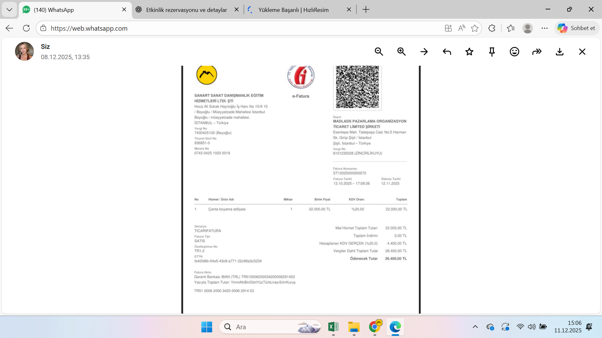The height and width of the screenshot is (338, 602).
Task: Reload the current page
Action: coord(26,28)
